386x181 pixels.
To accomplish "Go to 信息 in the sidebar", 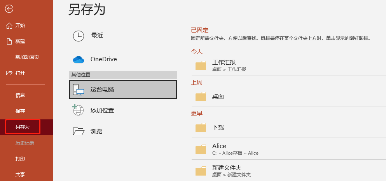I will click(x=20, y=95).
